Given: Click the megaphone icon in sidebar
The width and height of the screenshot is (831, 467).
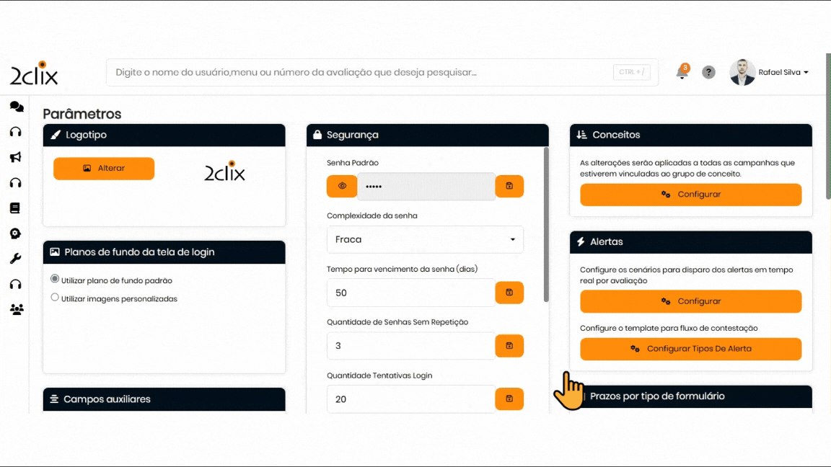Looking at the screenshot, I should tap(16, 157).
